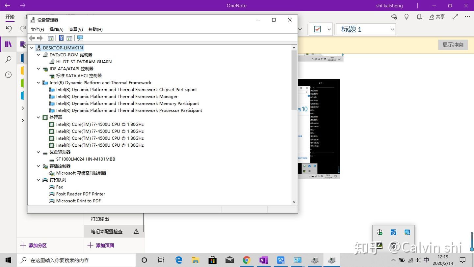Click the Cortana circle on the taskbar
474x267 pixels.
tap(144, 260)
